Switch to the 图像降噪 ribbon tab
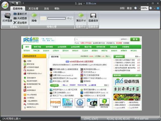 18,9
